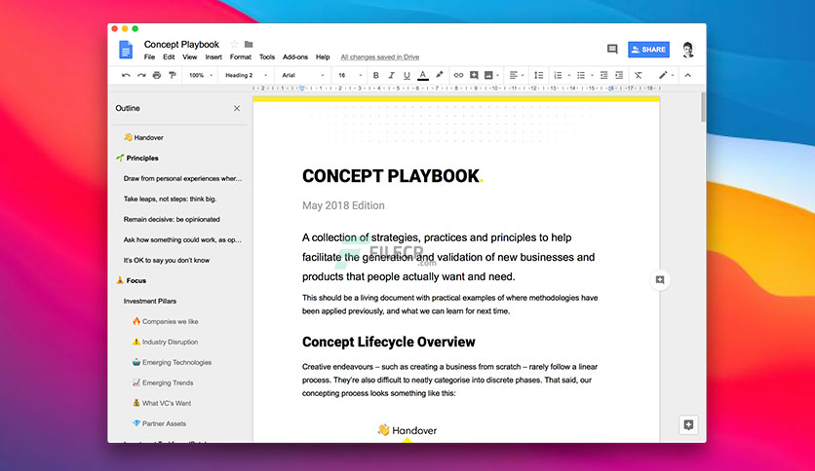Click the vertical scrollbar thumb

pyautogui.click(x=703, y=107)
